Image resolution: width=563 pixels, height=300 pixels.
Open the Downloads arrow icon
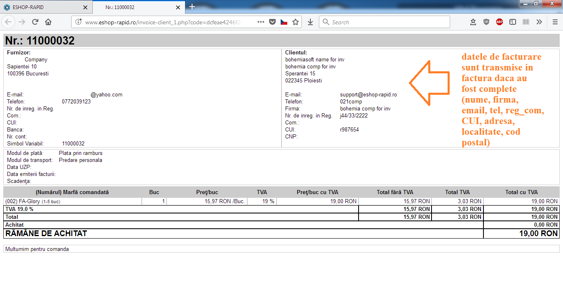pos(310,22)
